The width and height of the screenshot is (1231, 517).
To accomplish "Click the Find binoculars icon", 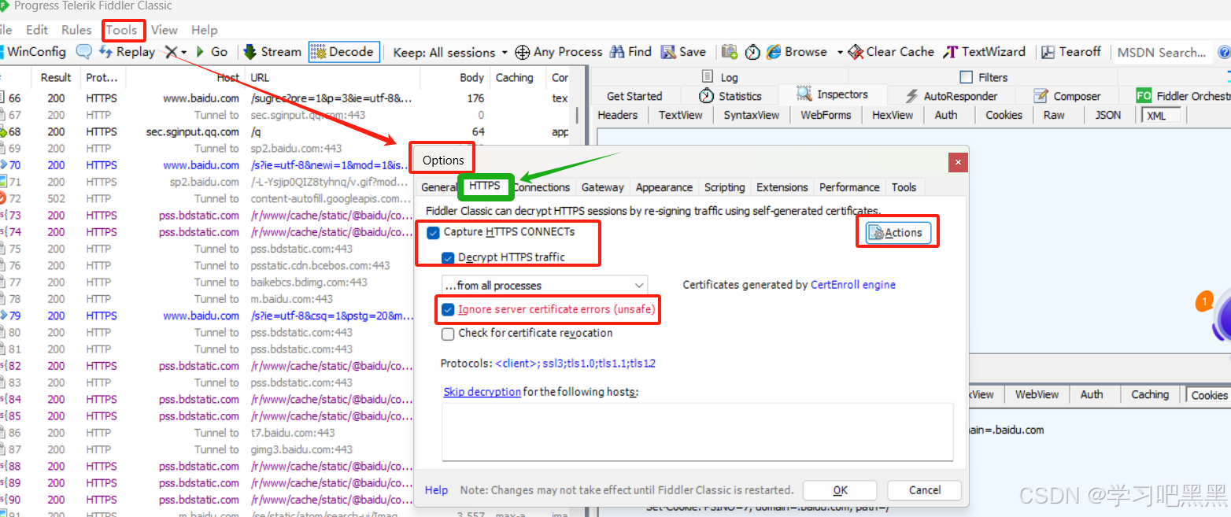I will coord(617,52).
